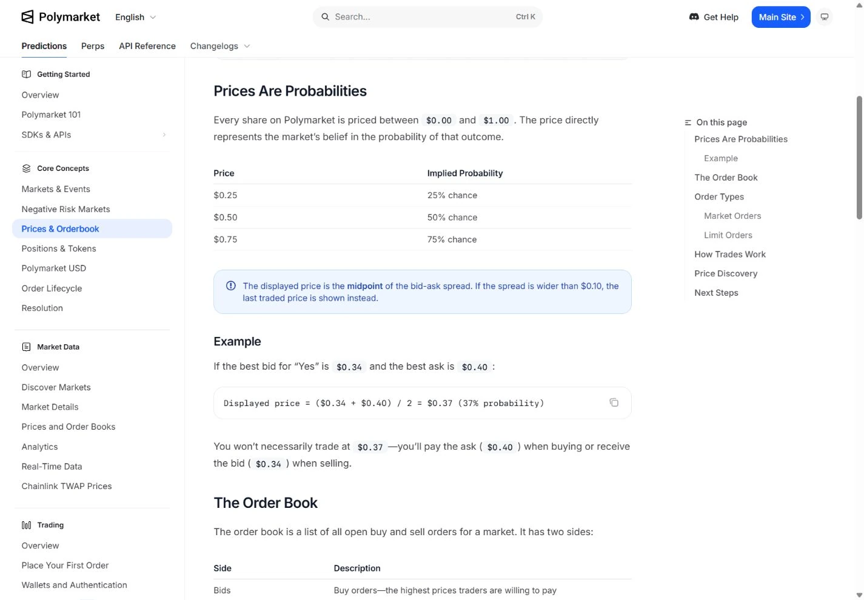The image size is (864, 600).
Task: Switch to the Predictions tab
Action: 44,46
